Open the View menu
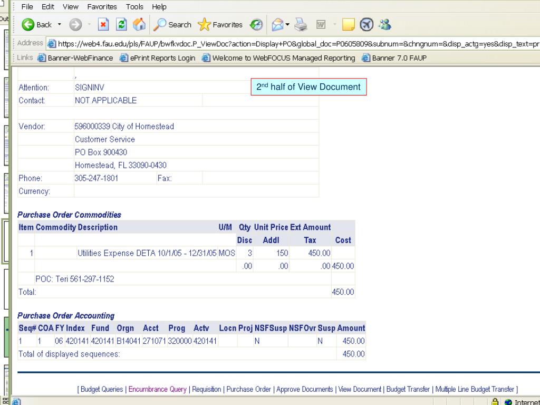The width and height of the screenshot is (540, 405). pos(71,6)
